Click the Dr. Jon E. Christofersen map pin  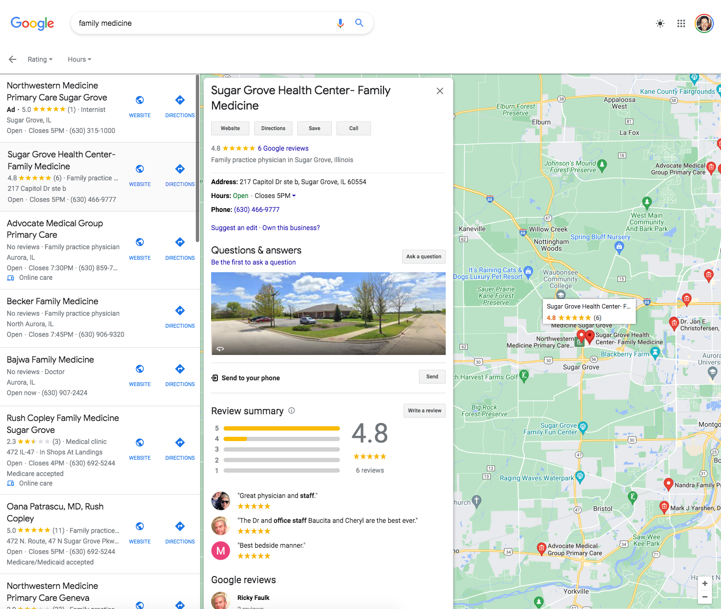click(x=674, y=323)
